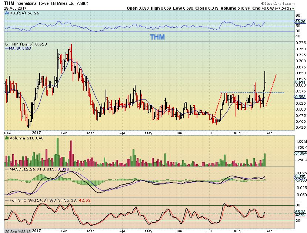
Task: Click the 0.613 last price axis tag
Action: coord(300,82)
